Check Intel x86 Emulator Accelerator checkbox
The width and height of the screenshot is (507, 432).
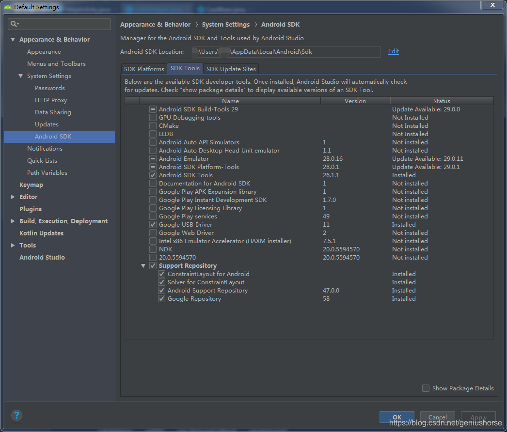[x=153, y=241]
